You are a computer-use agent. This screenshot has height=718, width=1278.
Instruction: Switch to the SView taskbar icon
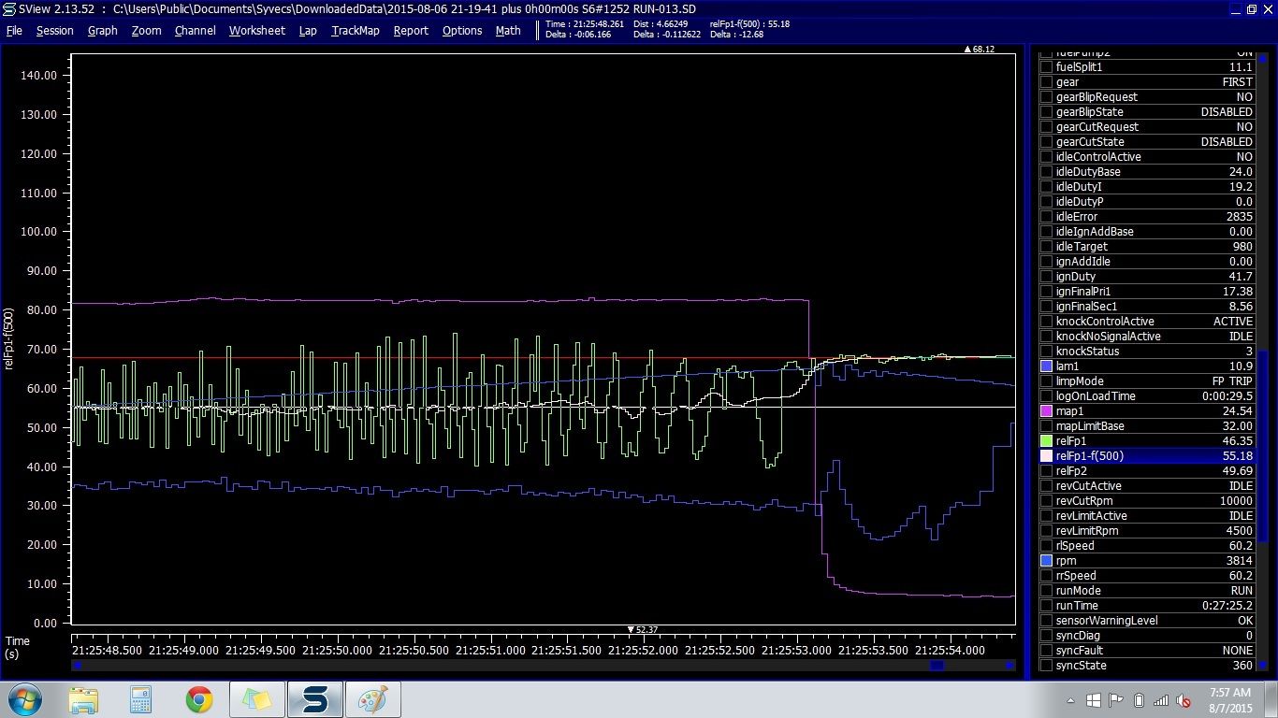pyautogui.click(x=314, y=699)
